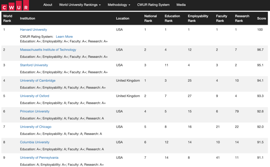The width and height of the screenshot is (270, 167).
Task: Click MIT's rating grades line
Action: coord(64,57)
